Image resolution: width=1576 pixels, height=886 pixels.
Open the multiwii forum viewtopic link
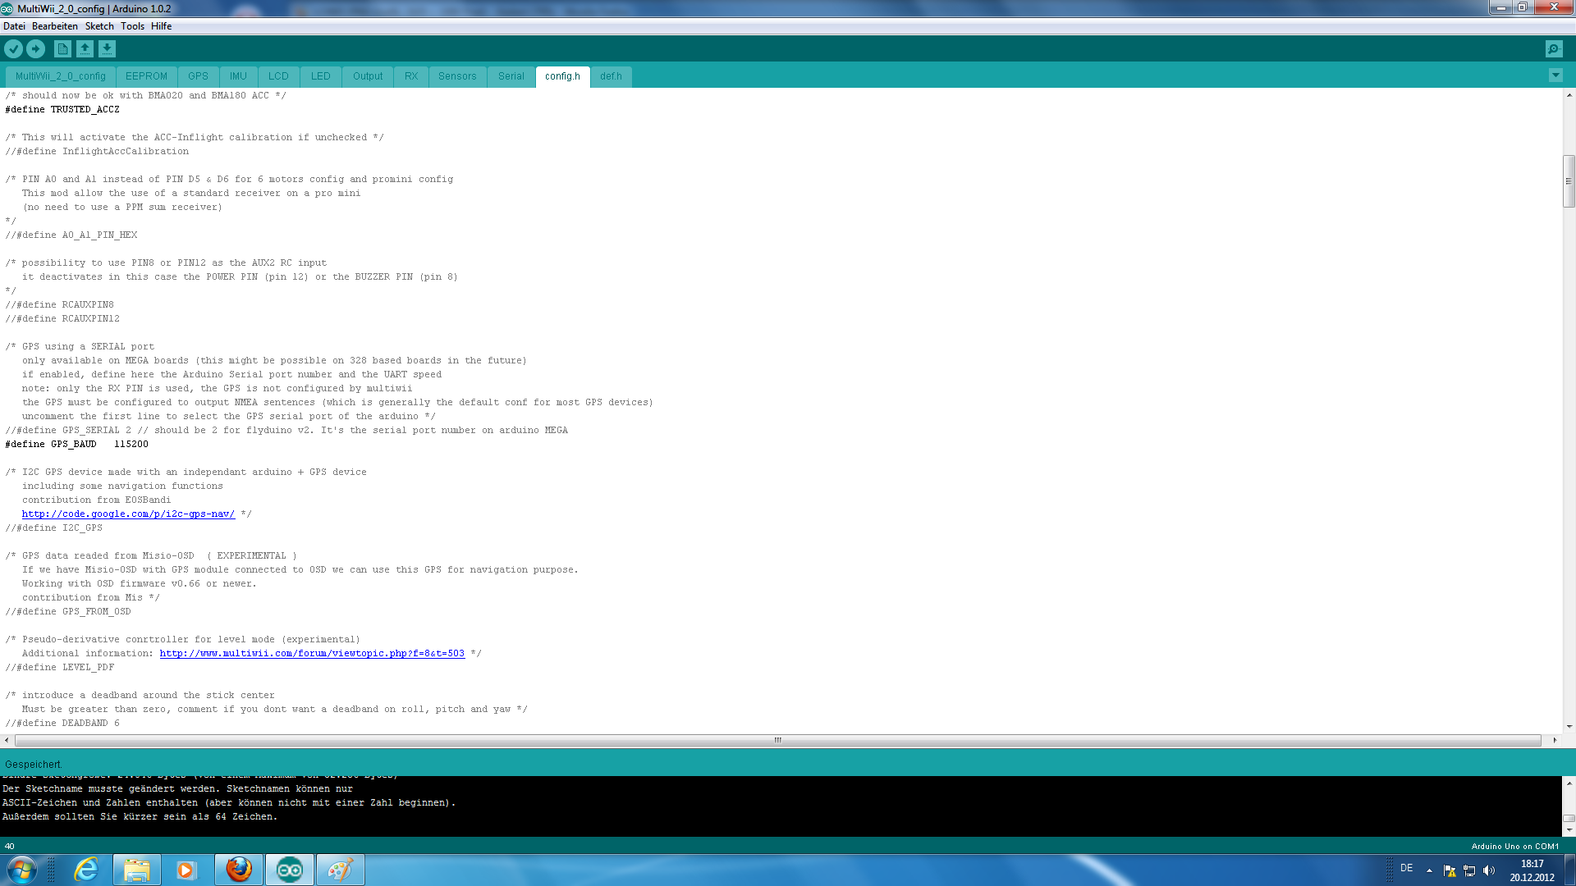tap(312, 654)
